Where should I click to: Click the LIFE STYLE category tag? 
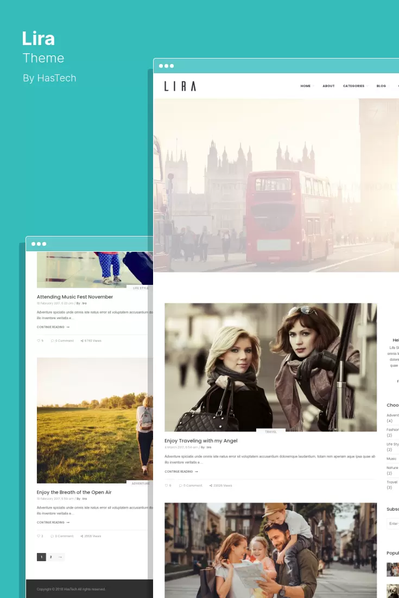[x=141, y=288]
